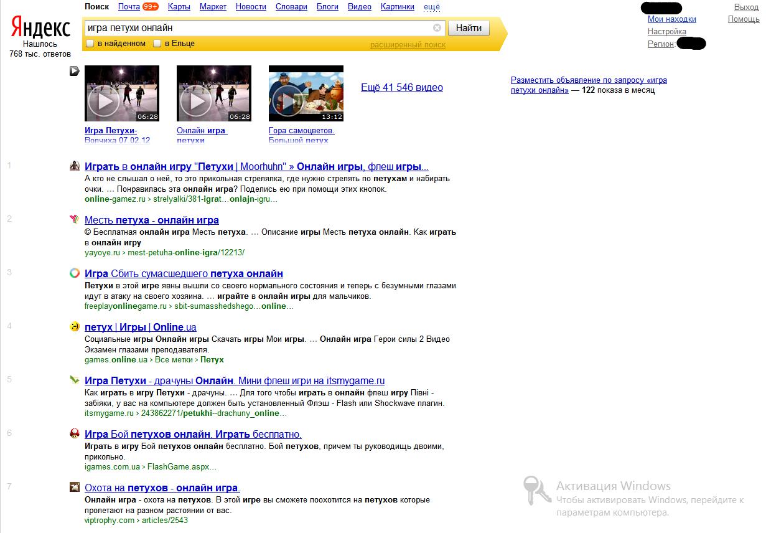
Task: Open result "Игра Сбить сумасшедшего петуха онлайн"
Action: click(x=184, y=274)
